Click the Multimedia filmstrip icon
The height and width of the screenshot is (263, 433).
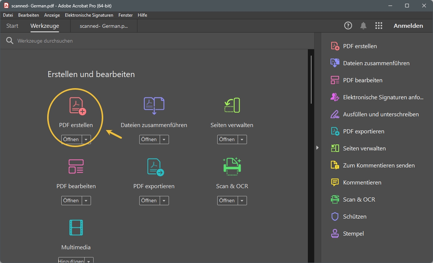pos(76,228)
